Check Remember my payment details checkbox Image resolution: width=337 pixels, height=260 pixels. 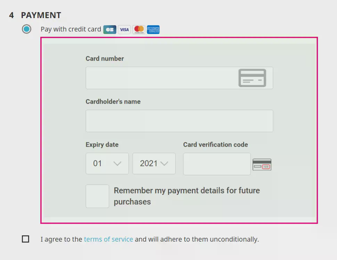point(97,196)
